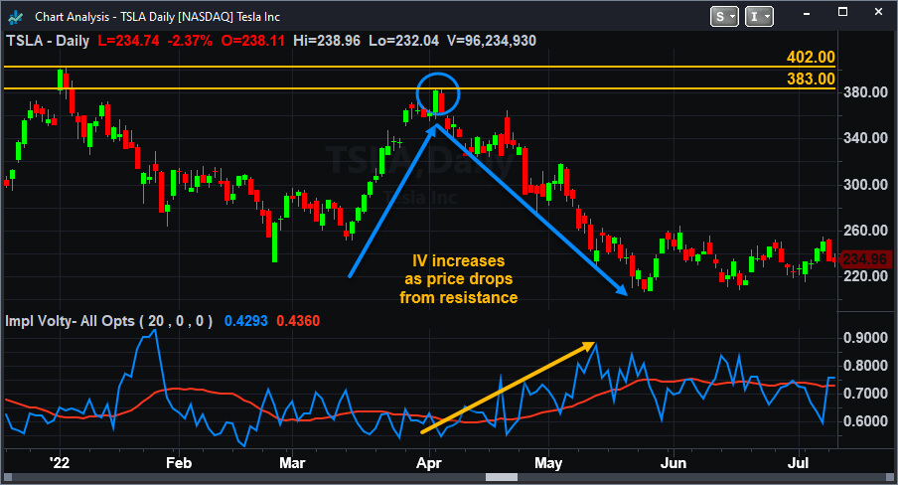Open the I interval-link dropdown
The image size is (898, 485).
759,17
